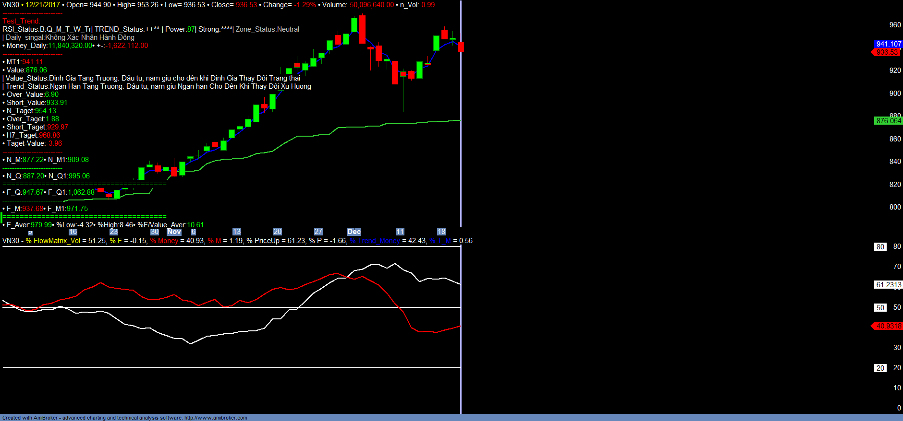Image resolution: width=903 pixels, height=421 pixels.
Task: Click the VN30 symbol in the price title
Action: click(x=11, y=5)
